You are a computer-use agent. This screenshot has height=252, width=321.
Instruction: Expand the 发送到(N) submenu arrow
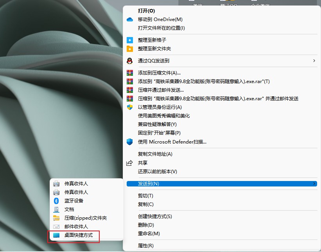(314, 184)
